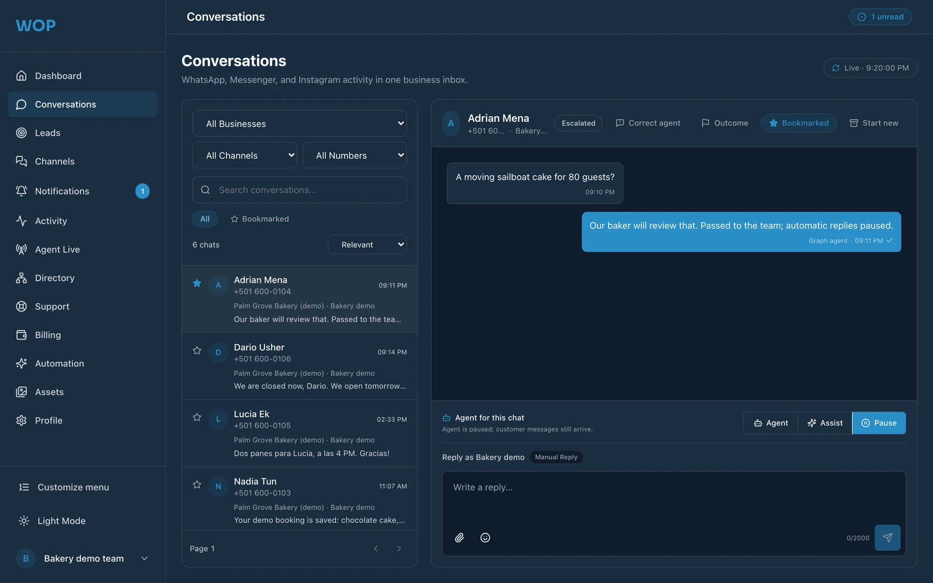Select the Bookmarked filter tab
933x583 pixels.
click(x=260, y=219)
